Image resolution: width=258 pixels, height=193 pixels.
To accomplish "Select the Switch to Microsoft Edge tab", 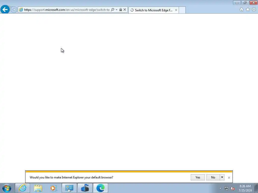I will [153, 10].
